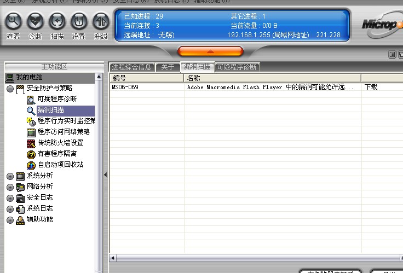Start a scan with the 扫描 toolbar icon

(x=57, y=22)
